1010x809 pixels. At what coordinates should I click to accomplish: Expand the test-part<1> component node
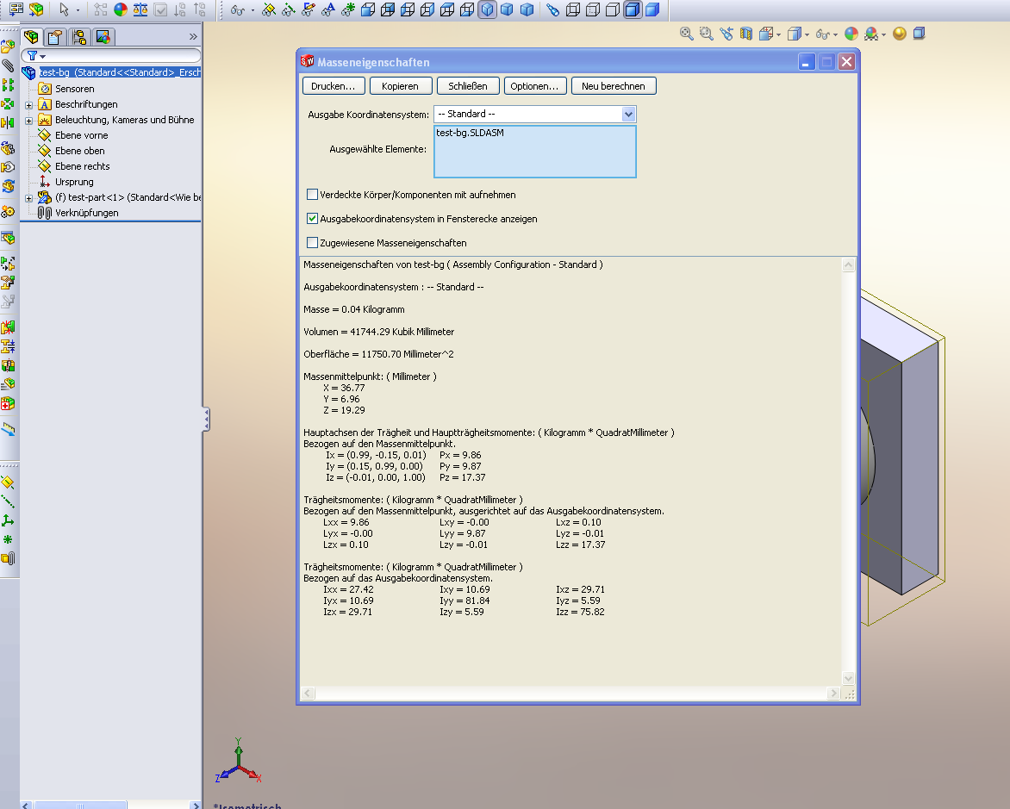pos(28,197)
